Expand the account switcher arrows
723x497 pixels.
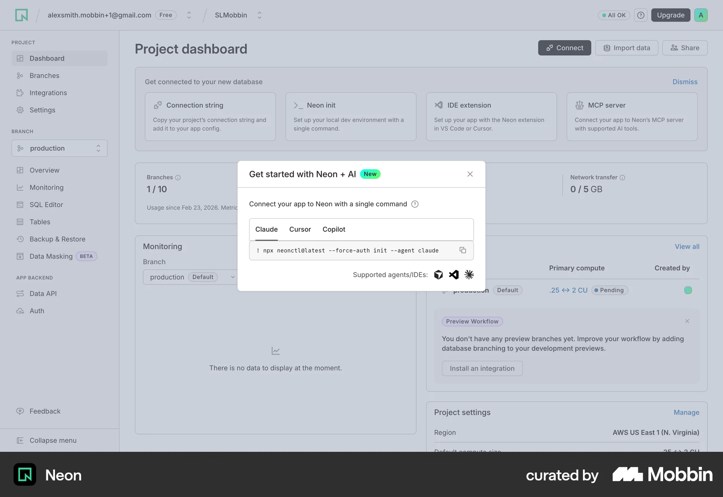point(189,15)
